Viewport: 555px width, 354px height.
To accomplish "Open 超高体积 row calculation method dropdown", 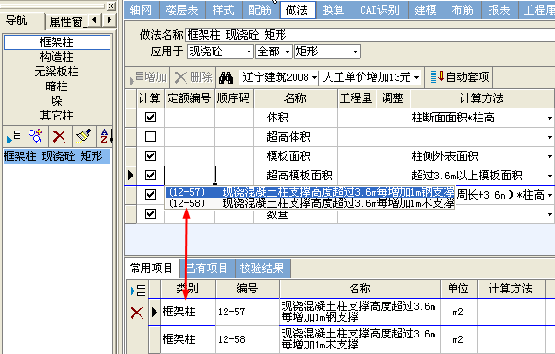I will pyautogui.click(x=549, y=137).
